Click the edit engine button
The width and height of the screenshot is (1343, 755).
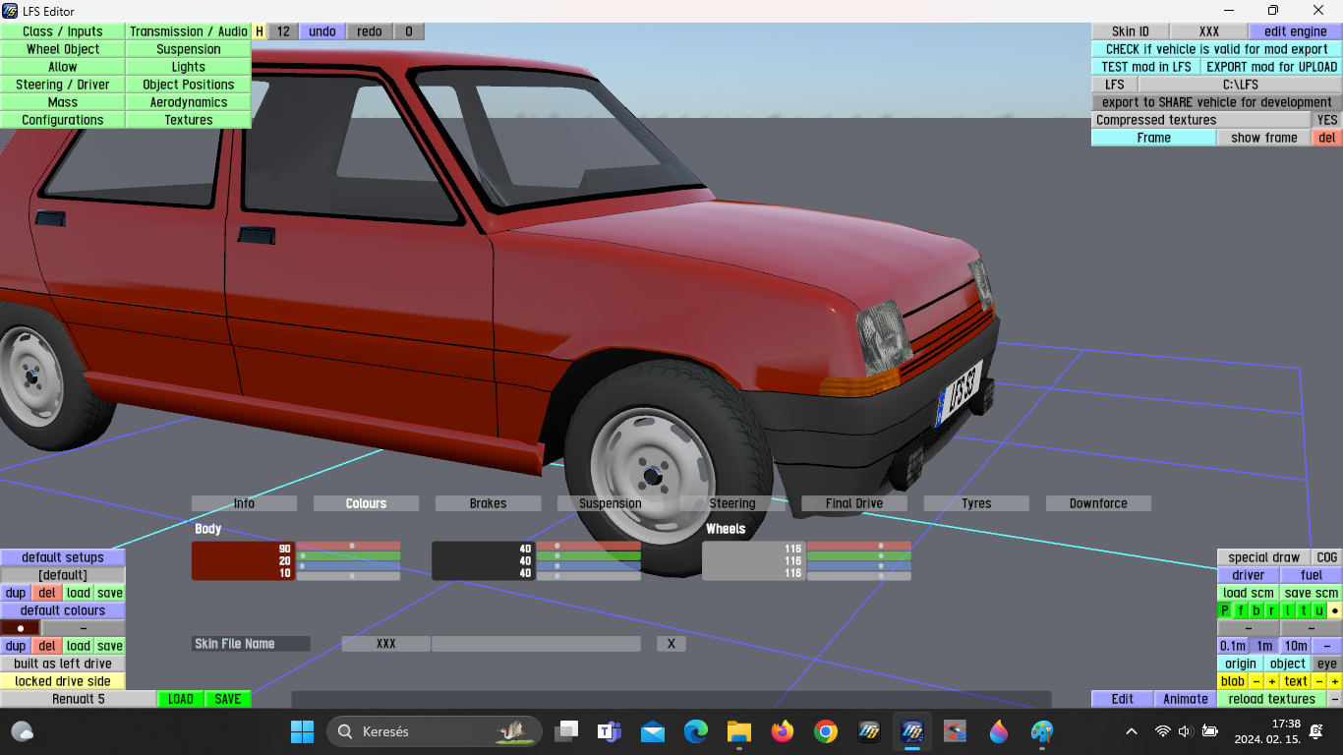click(1296, 31)
